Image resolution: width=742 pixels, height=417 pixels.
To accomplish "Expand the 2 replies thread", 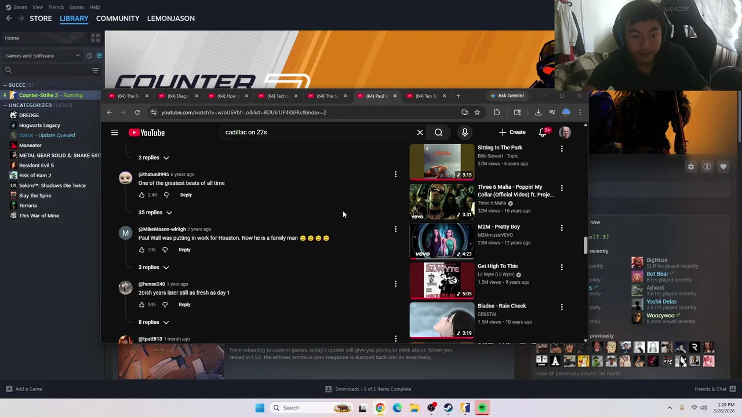I will (154, 158).
